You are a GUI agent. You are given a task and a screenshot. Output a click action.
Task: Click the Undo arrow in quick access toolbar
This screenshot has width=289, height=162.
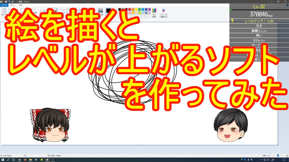pyautogui.click(x=9, y=2)
